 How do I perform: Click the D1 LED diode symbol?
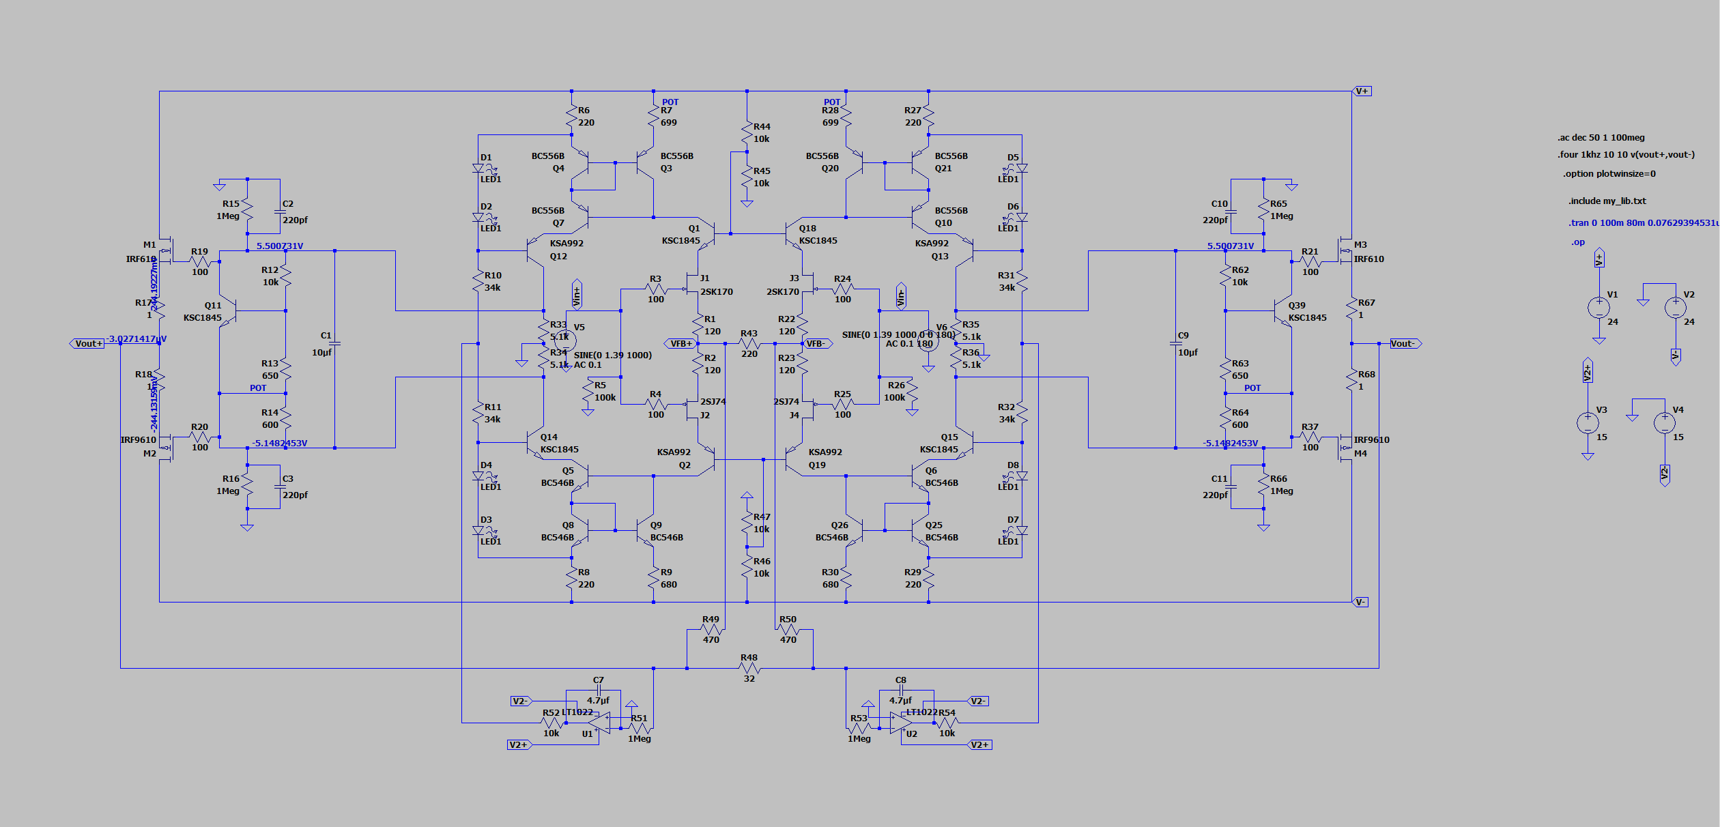[x=478, y=169]
